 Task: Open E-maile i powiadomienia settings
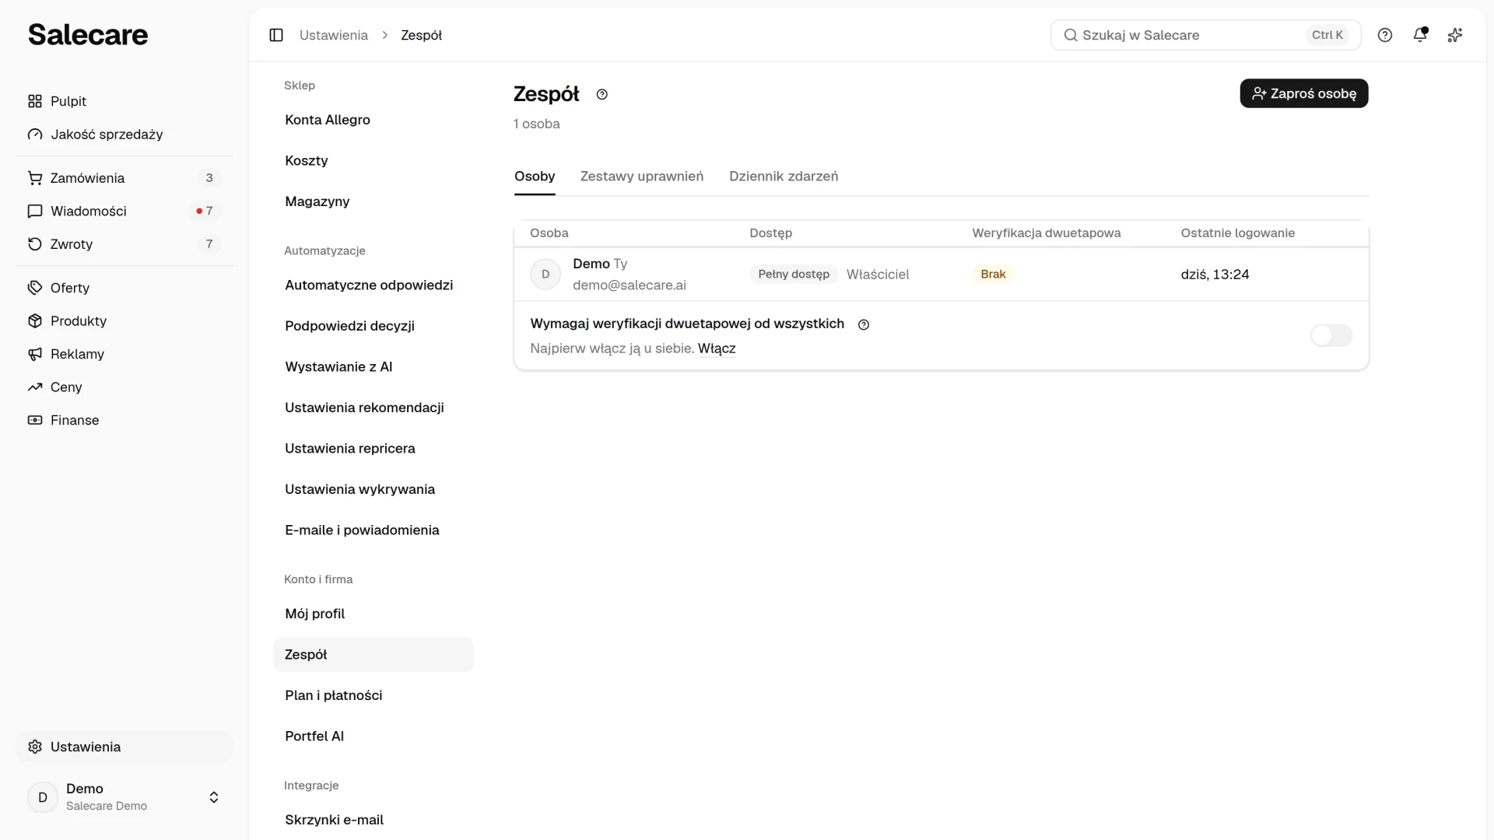(x=373, y=530)
